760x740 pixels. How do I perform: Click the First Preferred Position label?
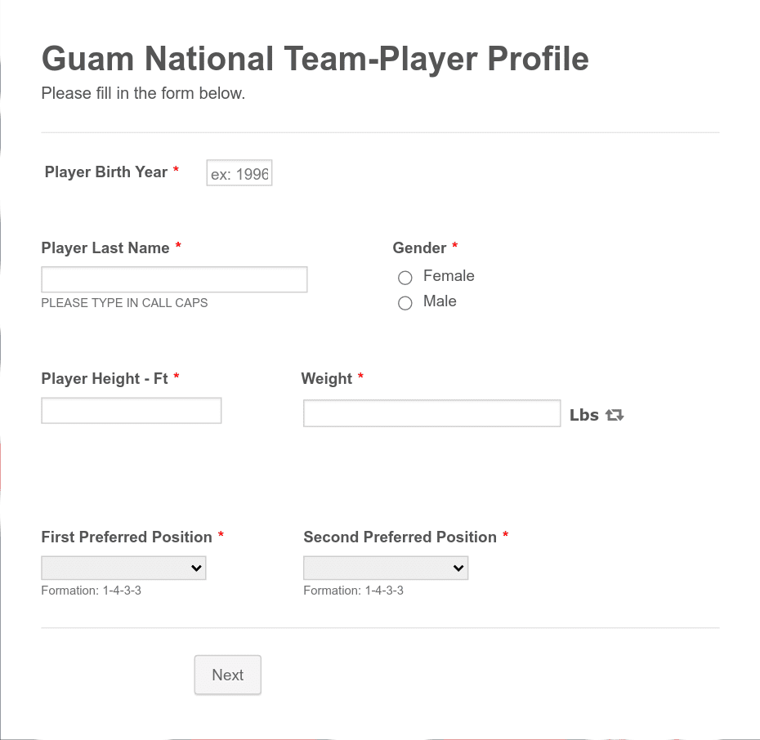click(127, 537)
